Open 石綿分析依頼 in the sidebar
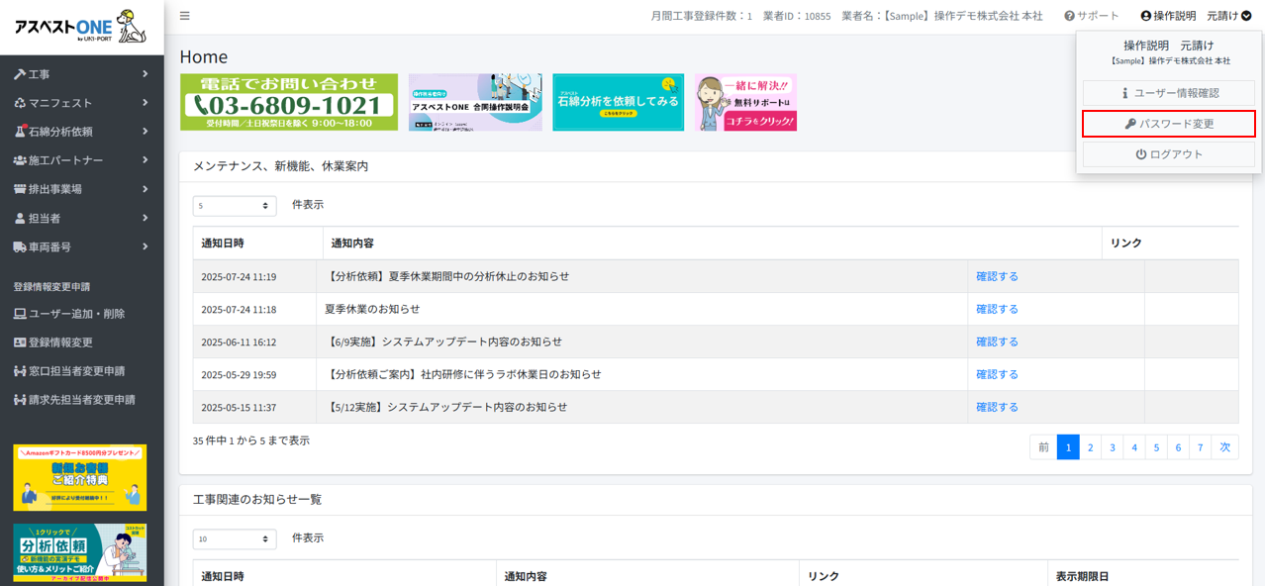This screenshot has width=1265, height=586. point(60,132)
